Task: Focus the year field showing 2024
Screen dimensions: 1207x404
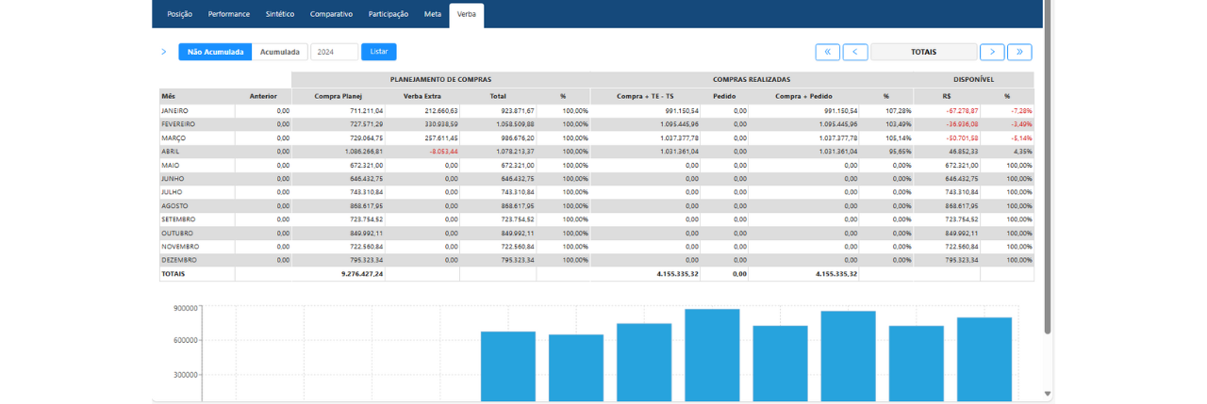Action: coord(335,52)
